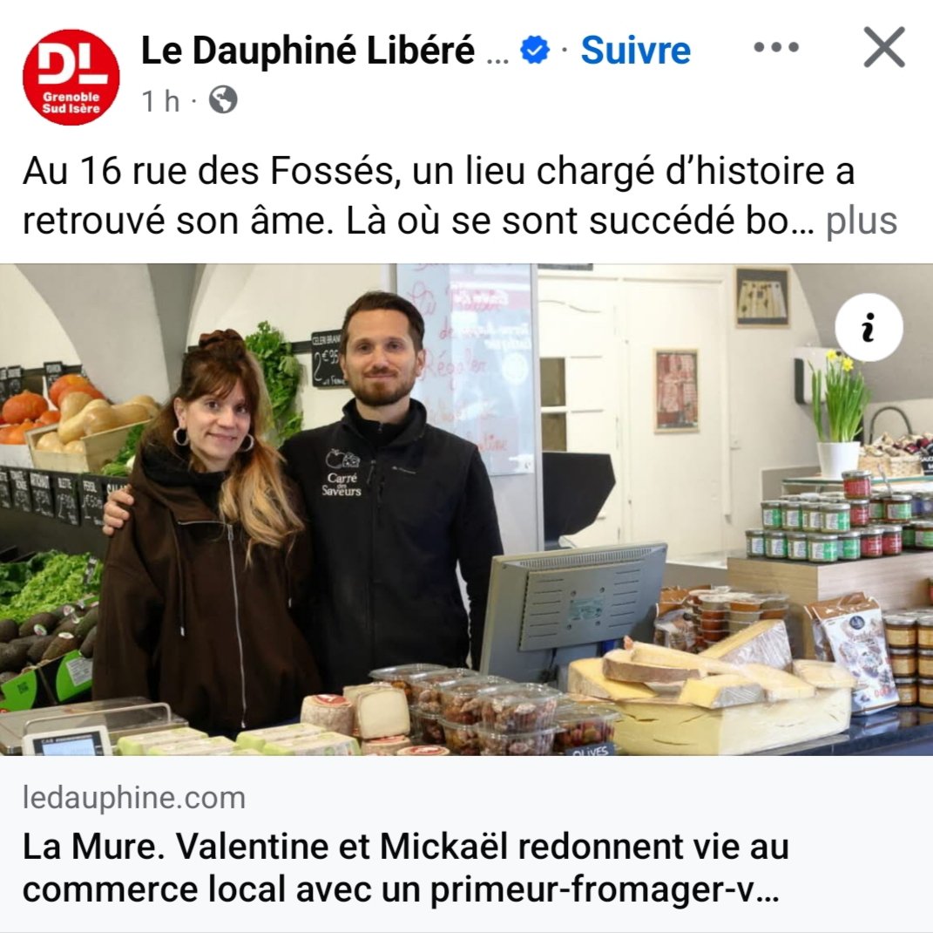933x933 pixels.
Task: Open the article photo of the two shopkeepers
Action: (467, 510)
